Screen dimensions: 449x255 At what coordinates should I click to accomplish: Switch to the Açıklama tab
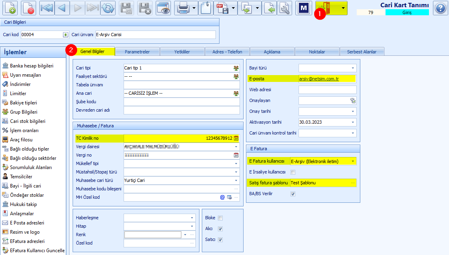[272, 52]
